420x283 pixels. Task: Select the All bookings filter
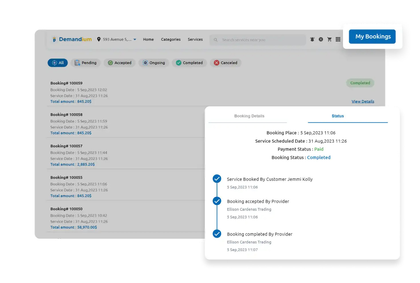tap(58, 63)
